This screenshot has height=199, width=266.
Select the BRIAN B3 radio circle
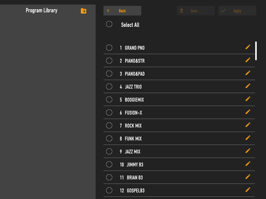109,177
